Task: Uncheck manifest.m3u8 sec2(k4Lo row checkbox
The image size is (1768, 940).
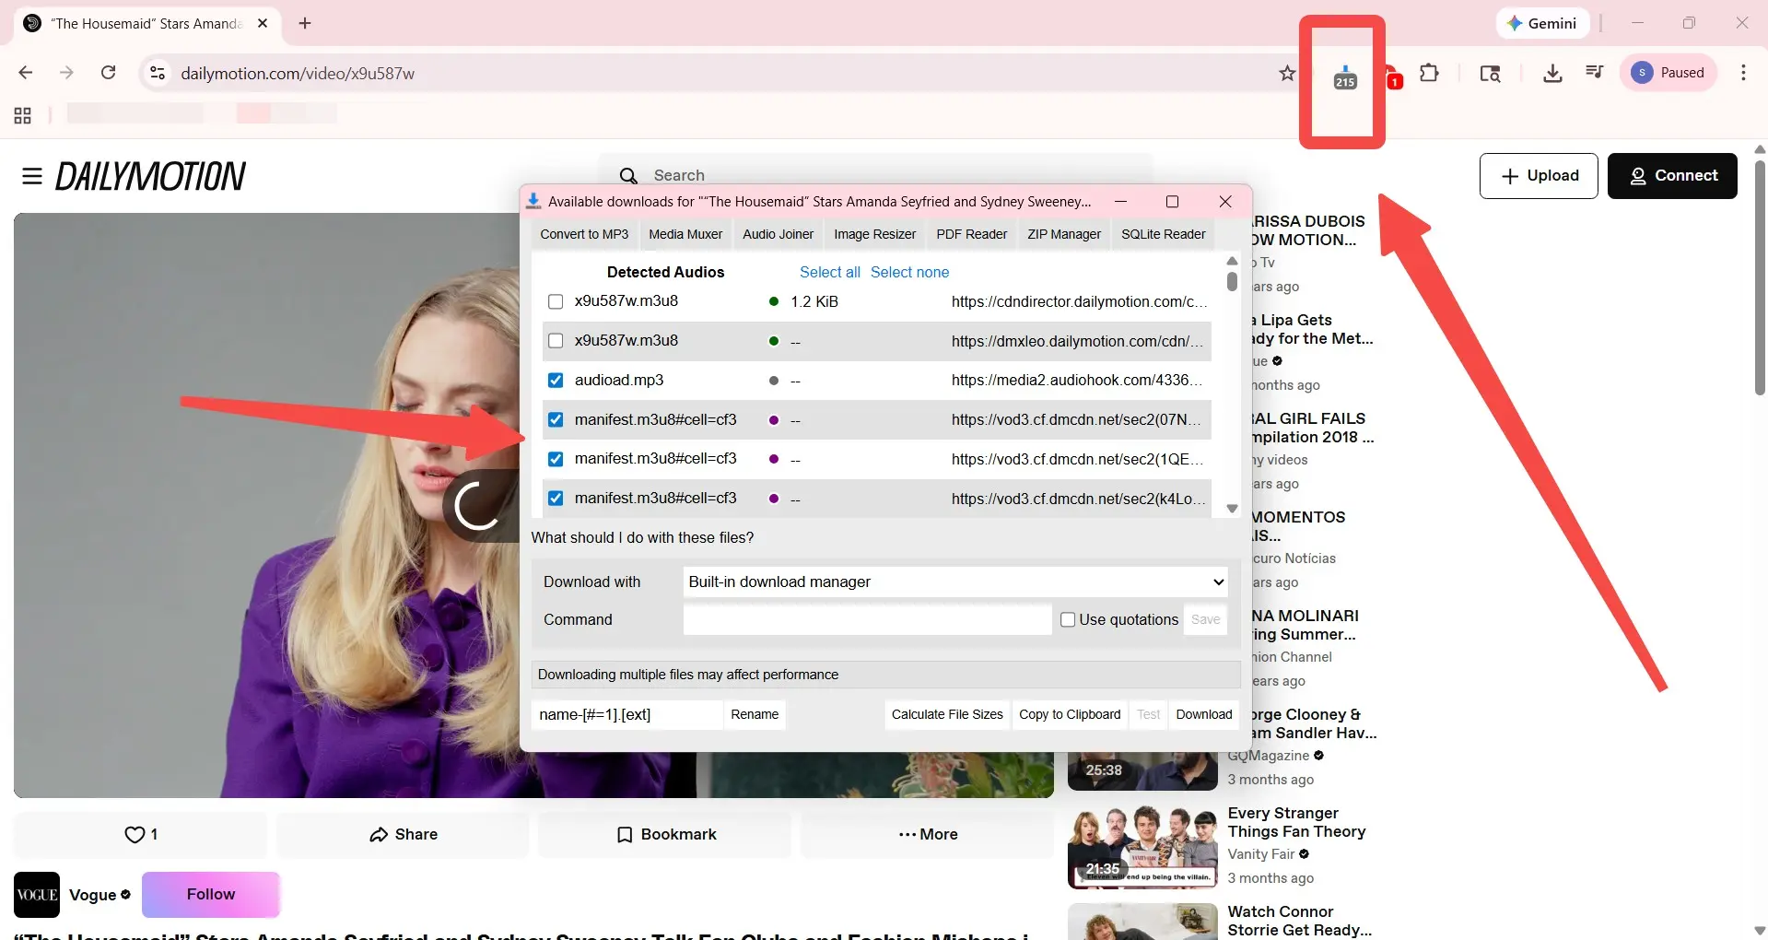Action: 556,499
